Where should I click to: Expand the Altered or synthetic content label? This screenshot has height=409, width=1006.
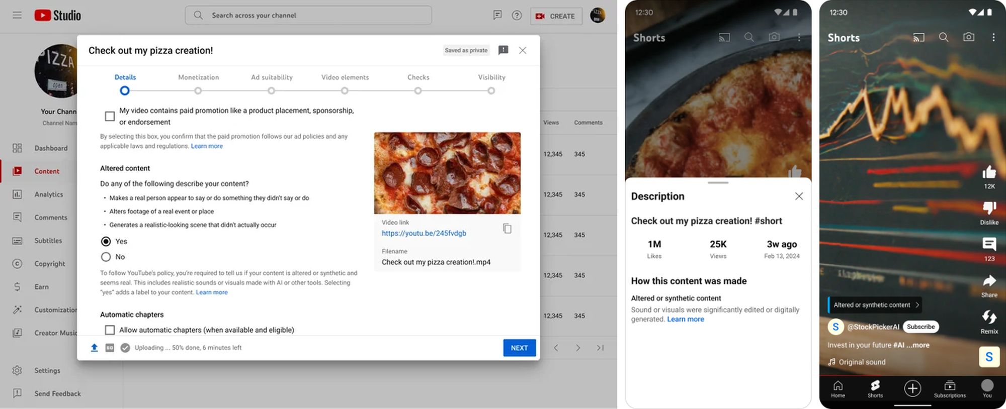875,305
